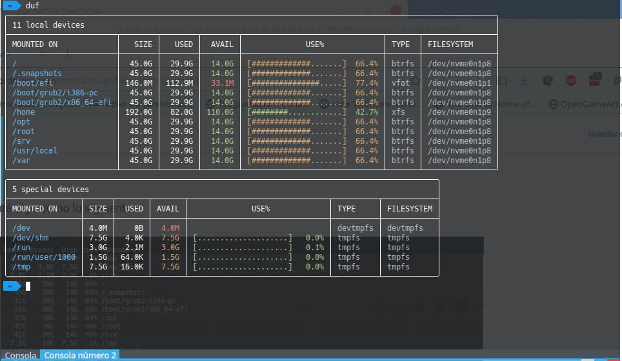Click the red extension icon with badge 1
The height and width of the screenshot is (361, 622).
coord(594,81)
